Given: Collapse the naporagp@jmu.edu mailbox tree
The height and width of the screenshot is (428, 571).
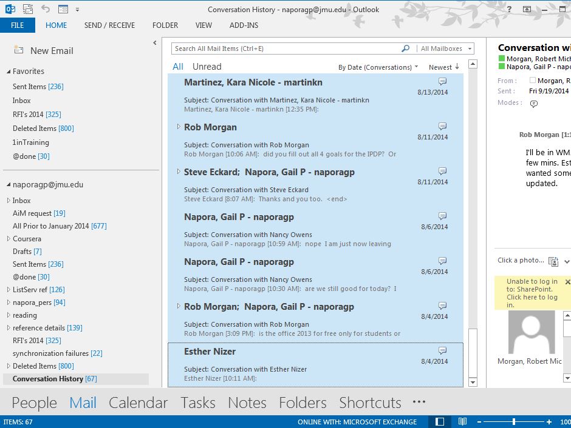Looking at the screenshot, I should [x=9, y=185].
